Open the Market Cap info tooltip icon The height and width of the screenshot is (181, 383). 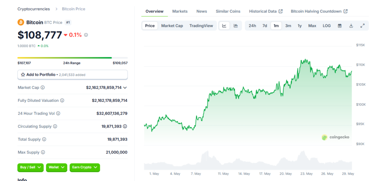point(43,87)
